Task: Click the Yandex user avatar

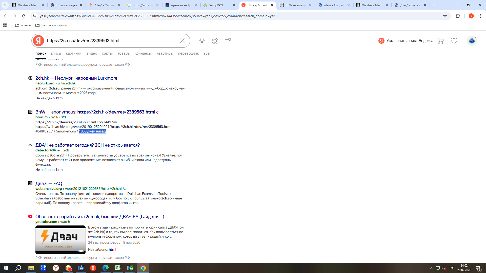Action: point(472,41)
